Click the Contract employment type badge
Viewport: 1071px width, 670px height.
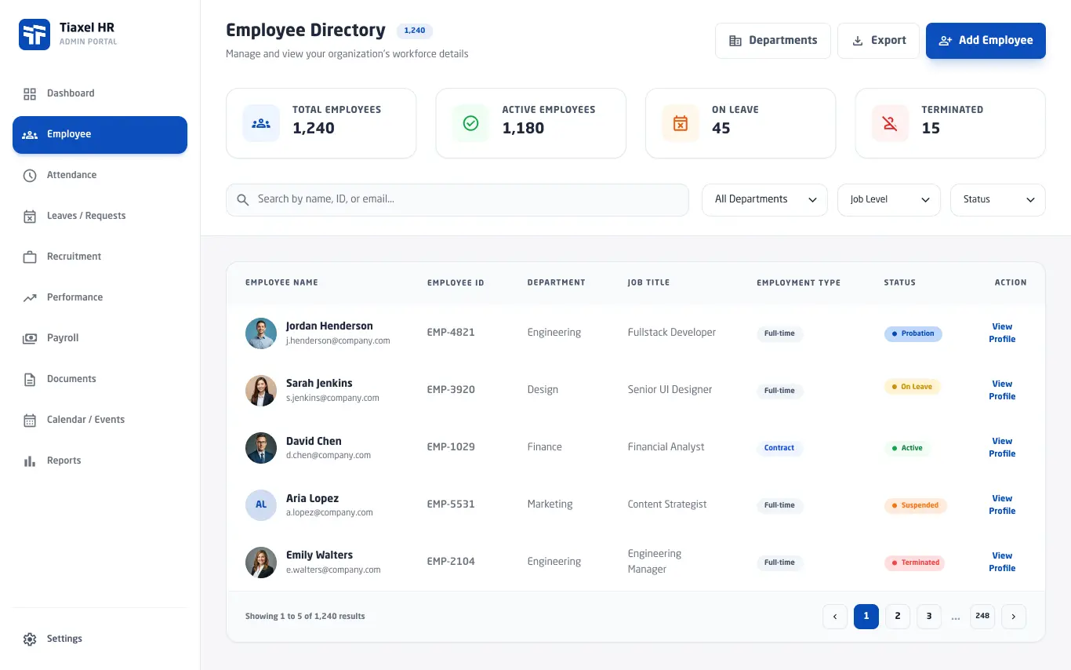[x=779, y=449]
